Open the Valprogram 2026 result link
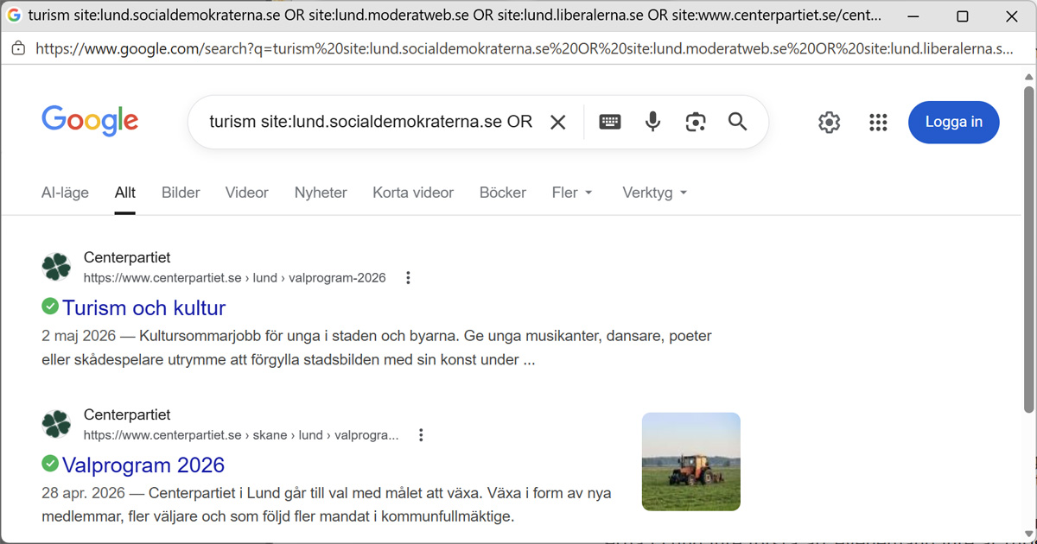 pyautogui.click(x=143, y=465)
